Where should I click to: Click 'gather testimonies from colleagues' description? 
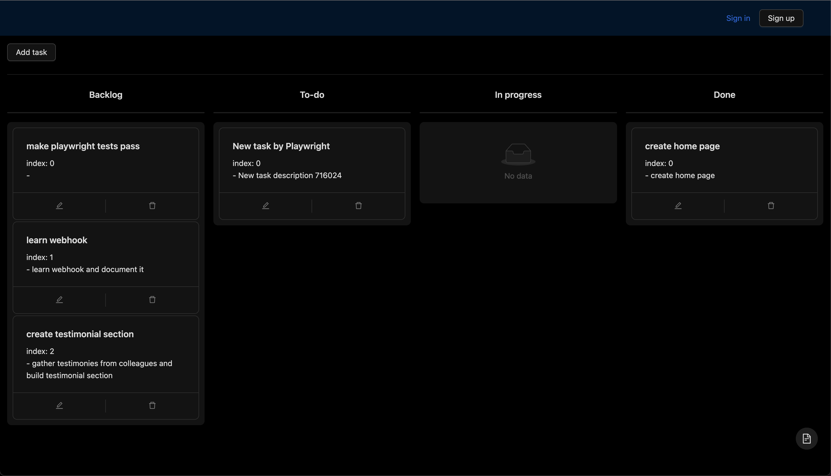[99, 369]
